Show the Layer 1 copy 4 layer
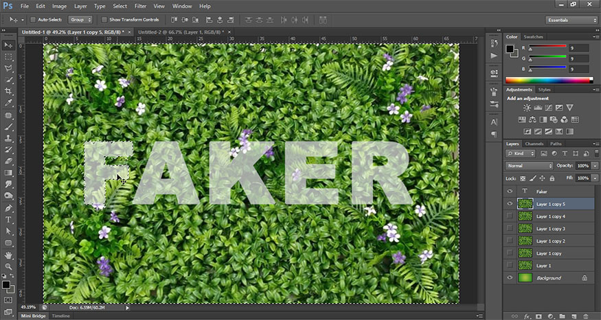 (x=510, y=216)
